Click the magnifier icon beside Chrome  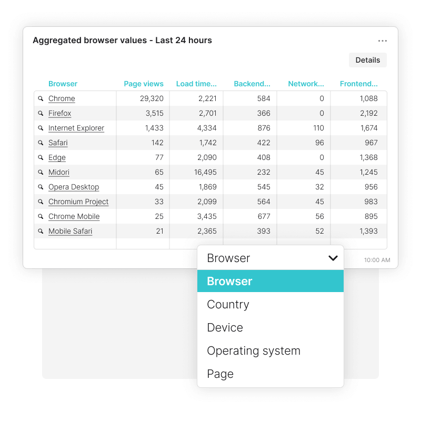coord(41,99)
